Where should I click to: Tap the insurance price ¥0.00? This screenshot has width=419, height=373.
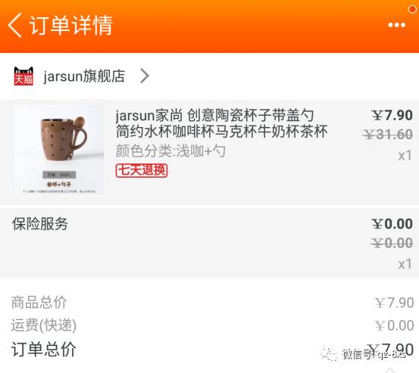tap(392, 224)
